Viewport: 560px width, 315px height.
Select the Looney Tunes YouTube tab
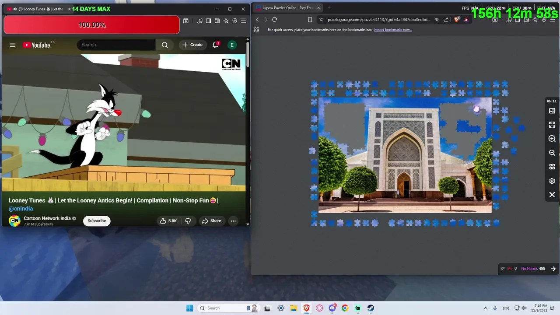39,9
